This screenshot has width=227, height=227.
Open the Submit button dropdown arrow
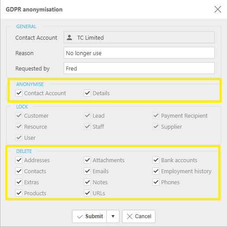tap(113, 216)
